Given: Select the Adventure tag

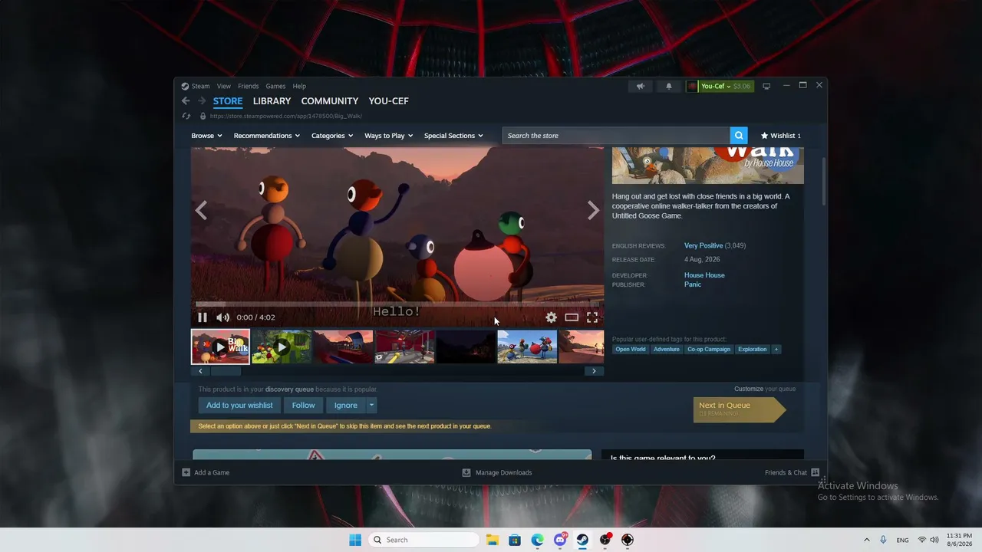Looking at the screenshot, I should [x=667, y=350].
